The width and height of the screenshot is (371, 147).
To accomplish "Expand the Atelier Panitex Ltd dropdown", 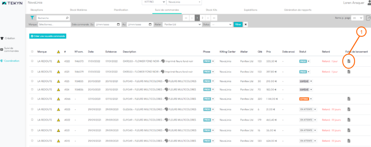I will pyautogui.click(x=198, y=24).
